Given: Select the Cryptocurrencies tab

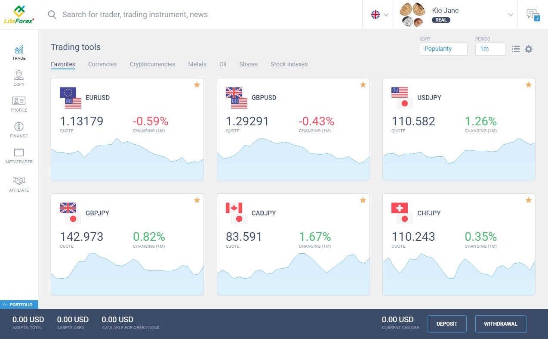Looking at the screenshot, I should click(152, 64).
